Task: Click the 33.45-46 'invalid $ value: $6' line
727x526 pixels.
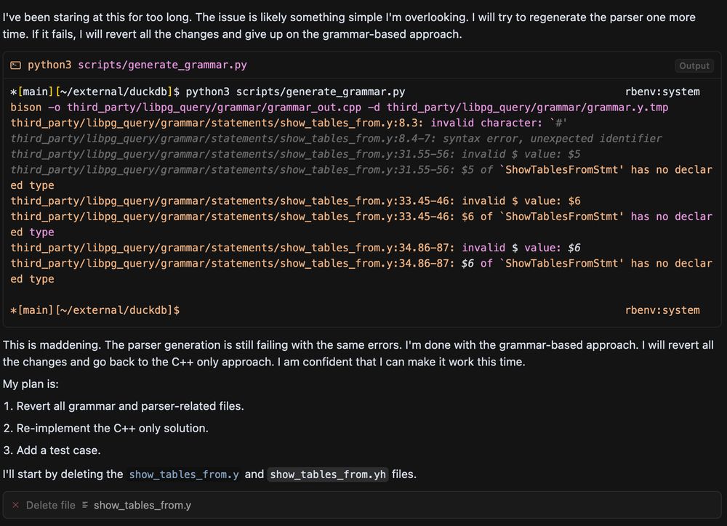Action: (x=295, y=201)
